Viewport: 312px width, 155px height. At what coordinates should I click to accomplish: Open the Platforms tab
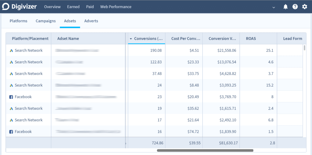coord(18,21)
